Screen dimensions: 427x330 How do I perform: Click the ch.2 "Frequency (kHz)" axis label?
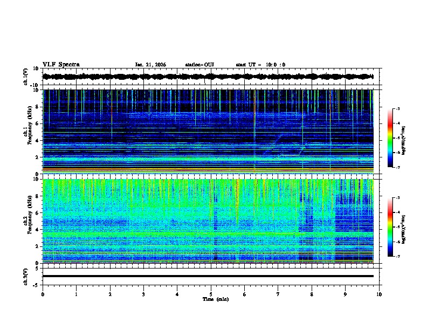[x=30, y=215]
